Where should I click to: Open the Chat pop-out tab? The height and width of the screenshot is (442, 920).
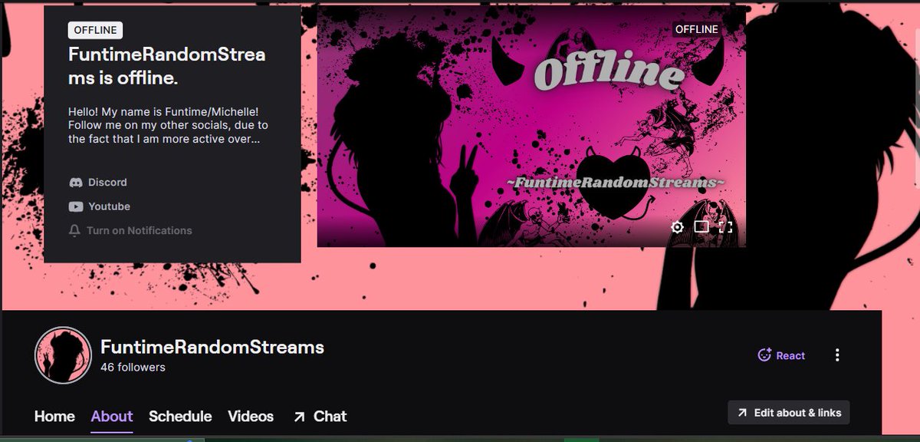coord(320,417)
